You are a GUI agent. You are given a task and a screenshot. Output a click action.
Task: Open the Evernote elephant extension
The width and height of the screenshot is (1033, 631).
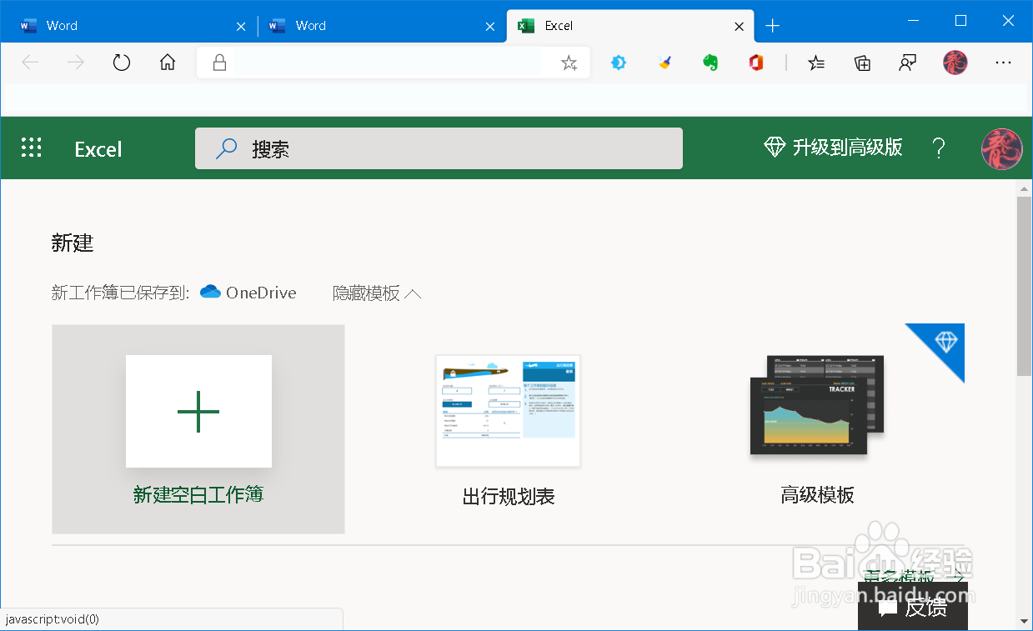tap(710, 63)
